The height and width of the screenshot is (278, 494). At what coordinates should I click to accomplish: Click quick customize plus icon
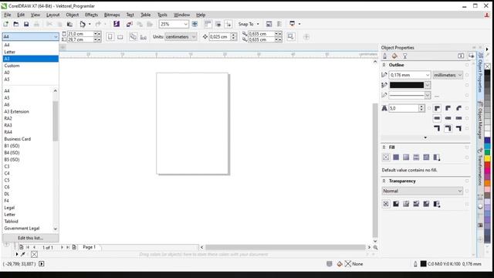306,37
